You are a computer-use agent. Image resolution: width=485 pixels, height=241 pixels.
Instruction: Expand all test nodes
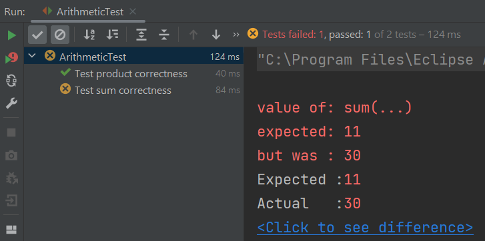coord(141,35)
